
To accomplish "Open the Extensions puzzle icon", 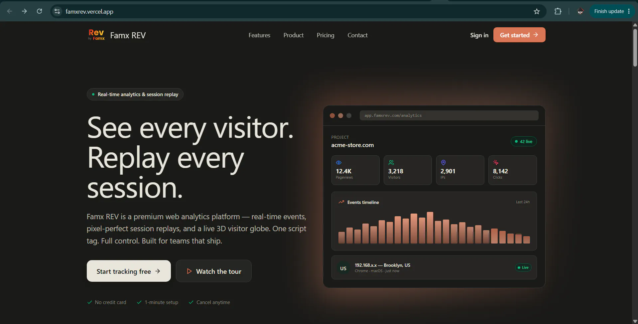I will point(558,11).
